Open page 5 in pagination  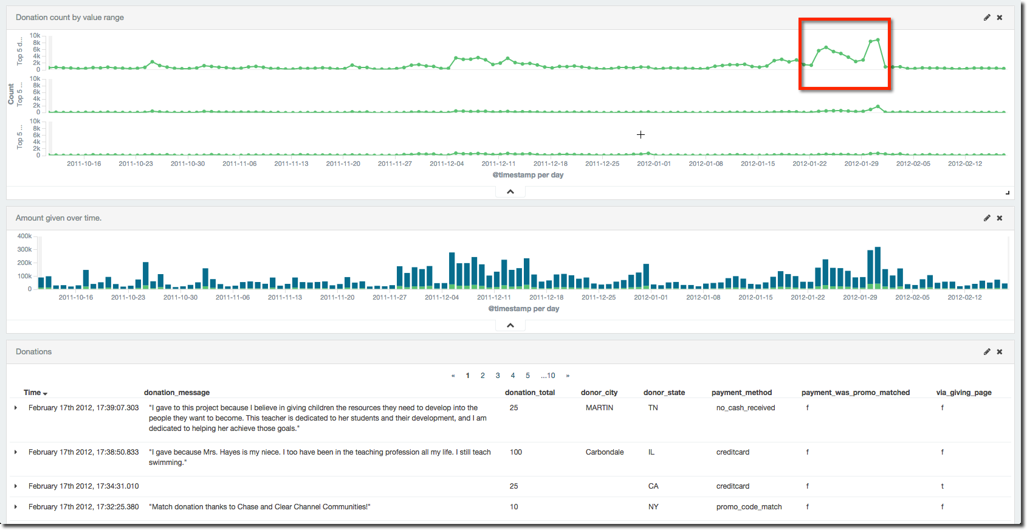point(527,376)
